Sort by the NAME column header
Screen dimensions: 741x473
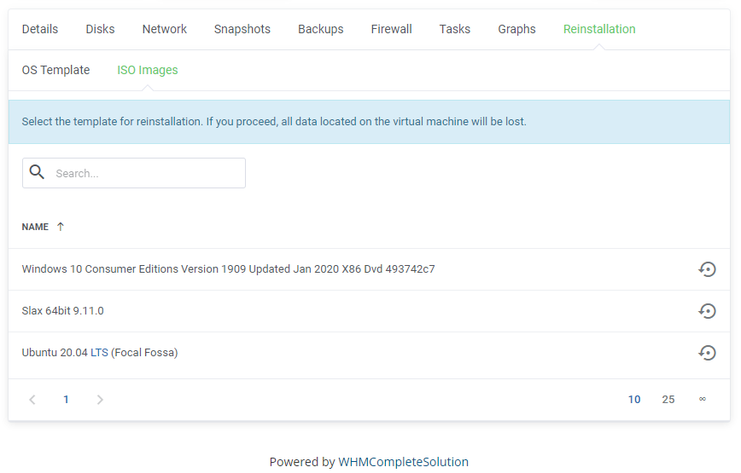[35, 227]
